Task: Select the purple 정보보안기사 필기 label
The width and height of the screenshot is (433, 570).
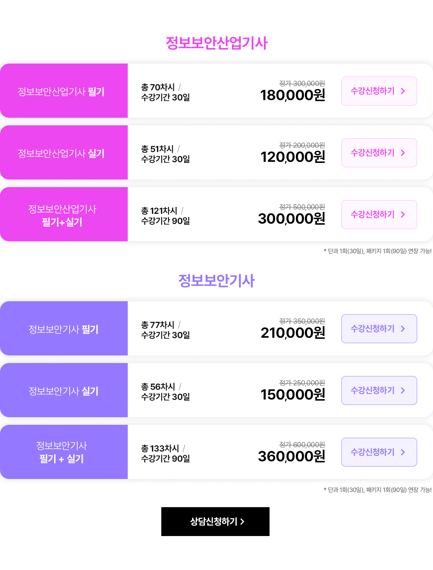Action: pos(64,329)
